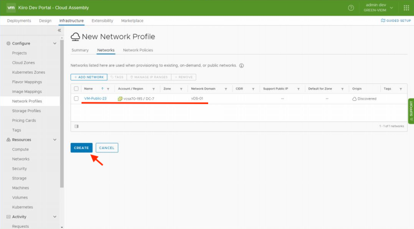Open Flavor Mappings in the sidebar
The height and width of the screenshot is (229, 414).
(27, 82)
